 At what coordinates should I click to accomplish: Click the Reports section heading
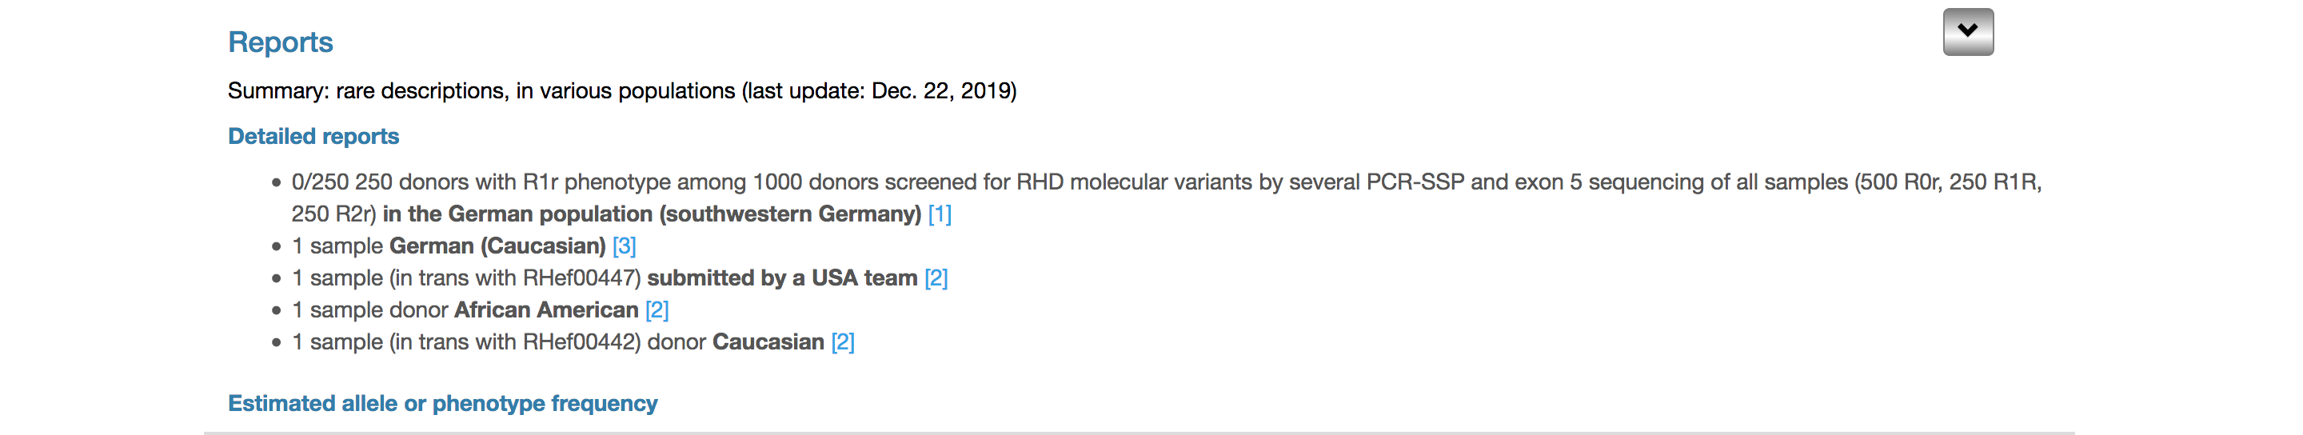pos(280,42)
